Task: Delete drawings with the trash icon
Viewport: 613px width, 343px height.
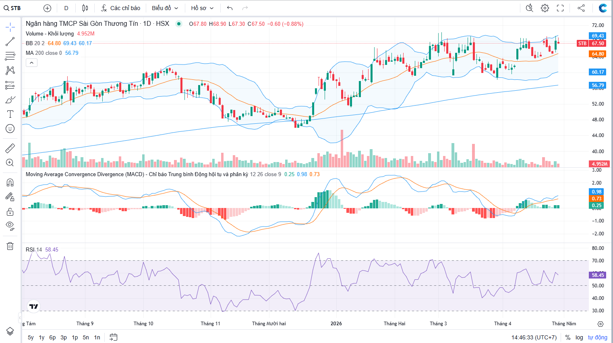Action: click(x=10, y=246)
